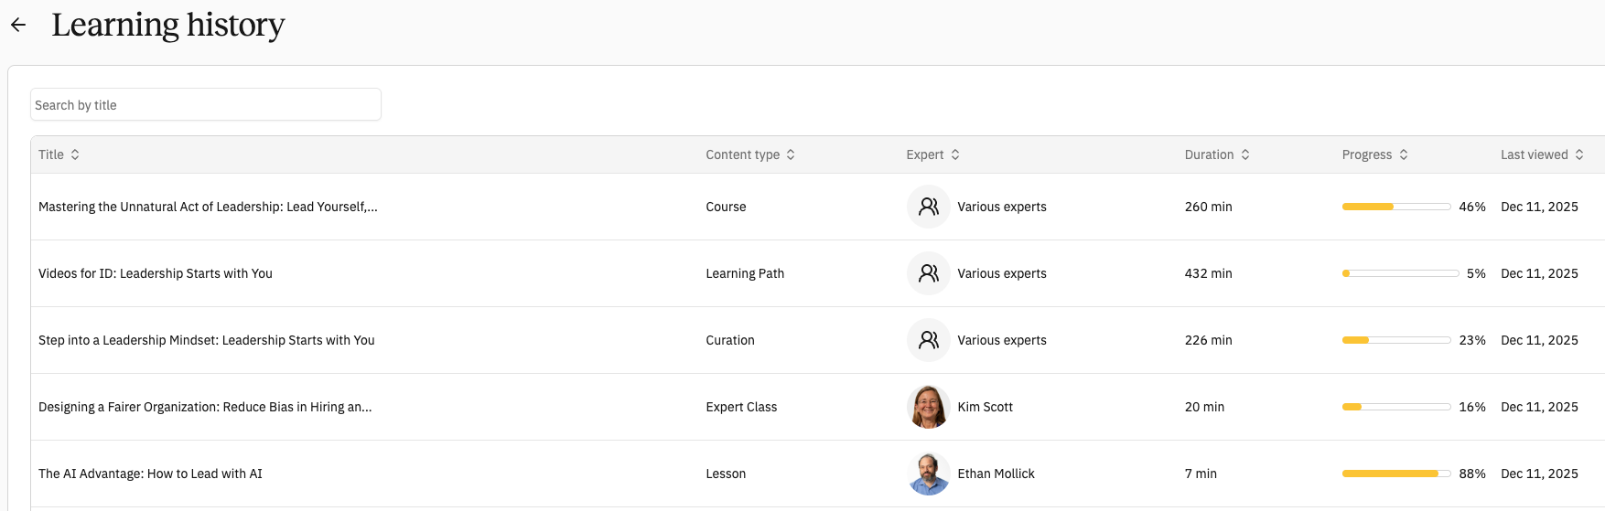Open Step into a Leadership Mindset curation
The width and height of the screenshot is (1605, 511).
207,340
